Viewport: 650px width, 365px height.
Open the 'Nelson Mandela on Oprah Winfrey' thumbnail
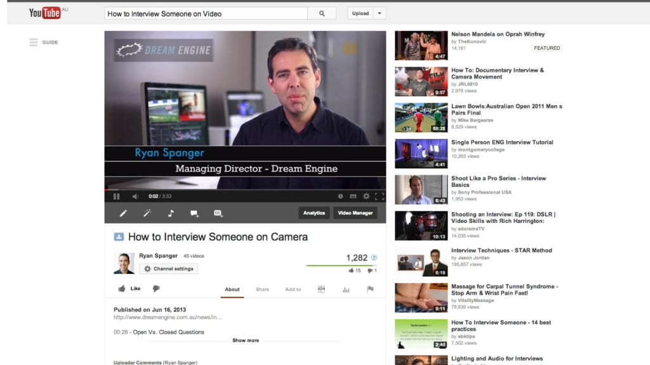point(421,46)
